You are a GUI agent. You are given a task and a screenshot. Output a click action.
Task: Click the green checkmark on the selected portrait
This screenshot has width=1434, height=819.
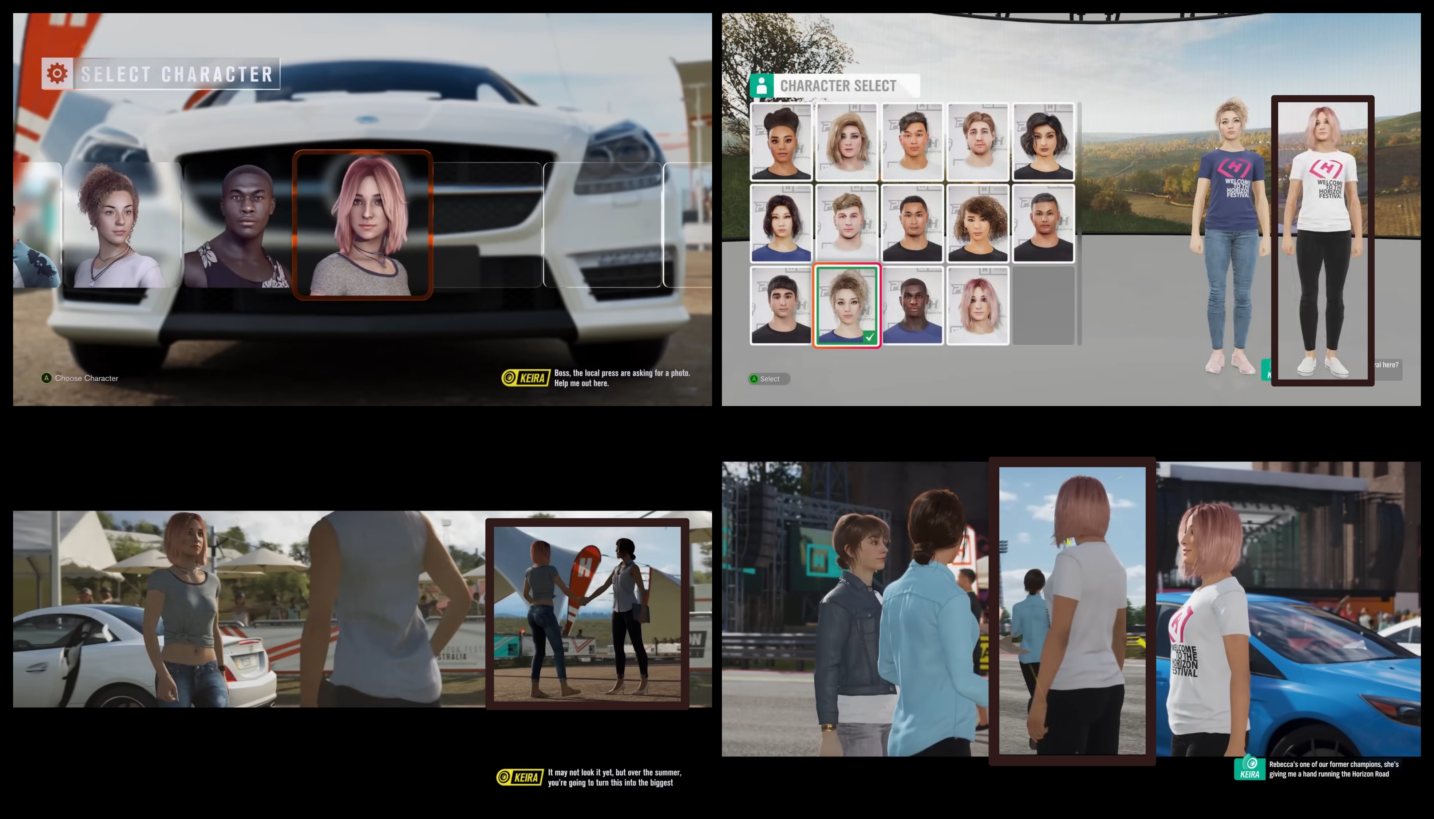click(x=869, y=337)
